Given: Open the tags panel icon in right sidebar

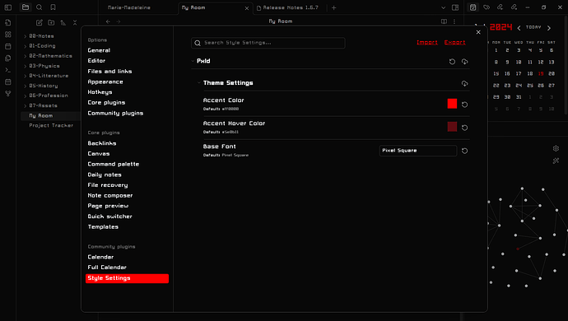Looking at the screenshot, I should [487, 7].
